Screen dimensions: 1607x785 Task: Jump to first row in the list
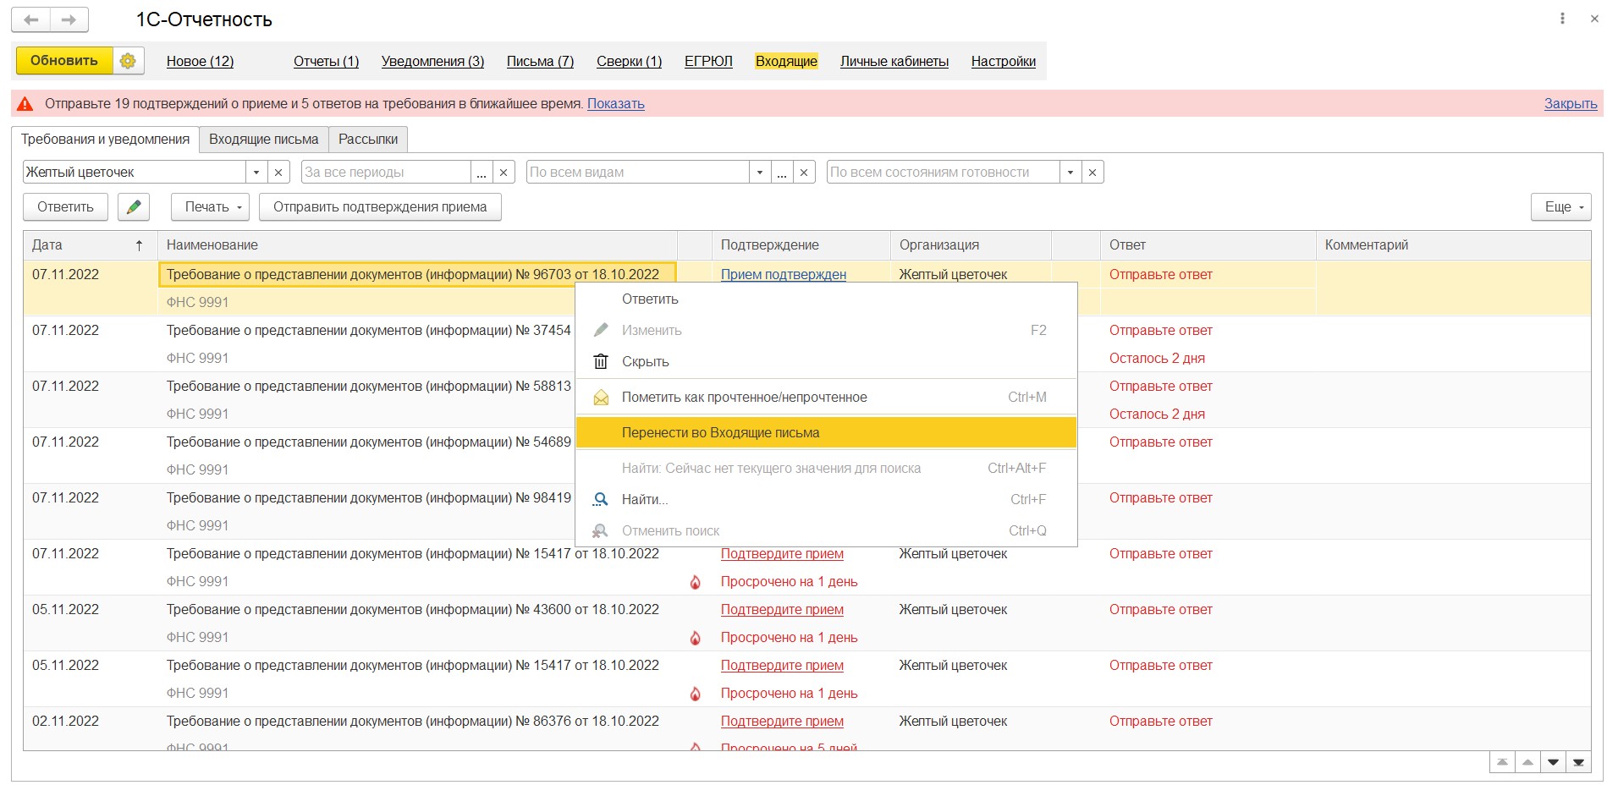click(1502, 762)
